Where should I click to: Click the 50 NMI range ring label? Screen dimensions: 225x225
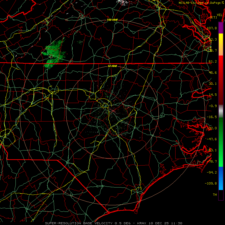point(112,66)
